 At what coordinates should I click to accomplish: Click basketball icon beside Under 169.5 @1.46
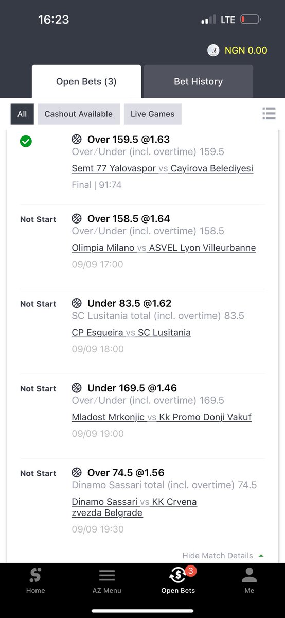[x=77, y=388]
